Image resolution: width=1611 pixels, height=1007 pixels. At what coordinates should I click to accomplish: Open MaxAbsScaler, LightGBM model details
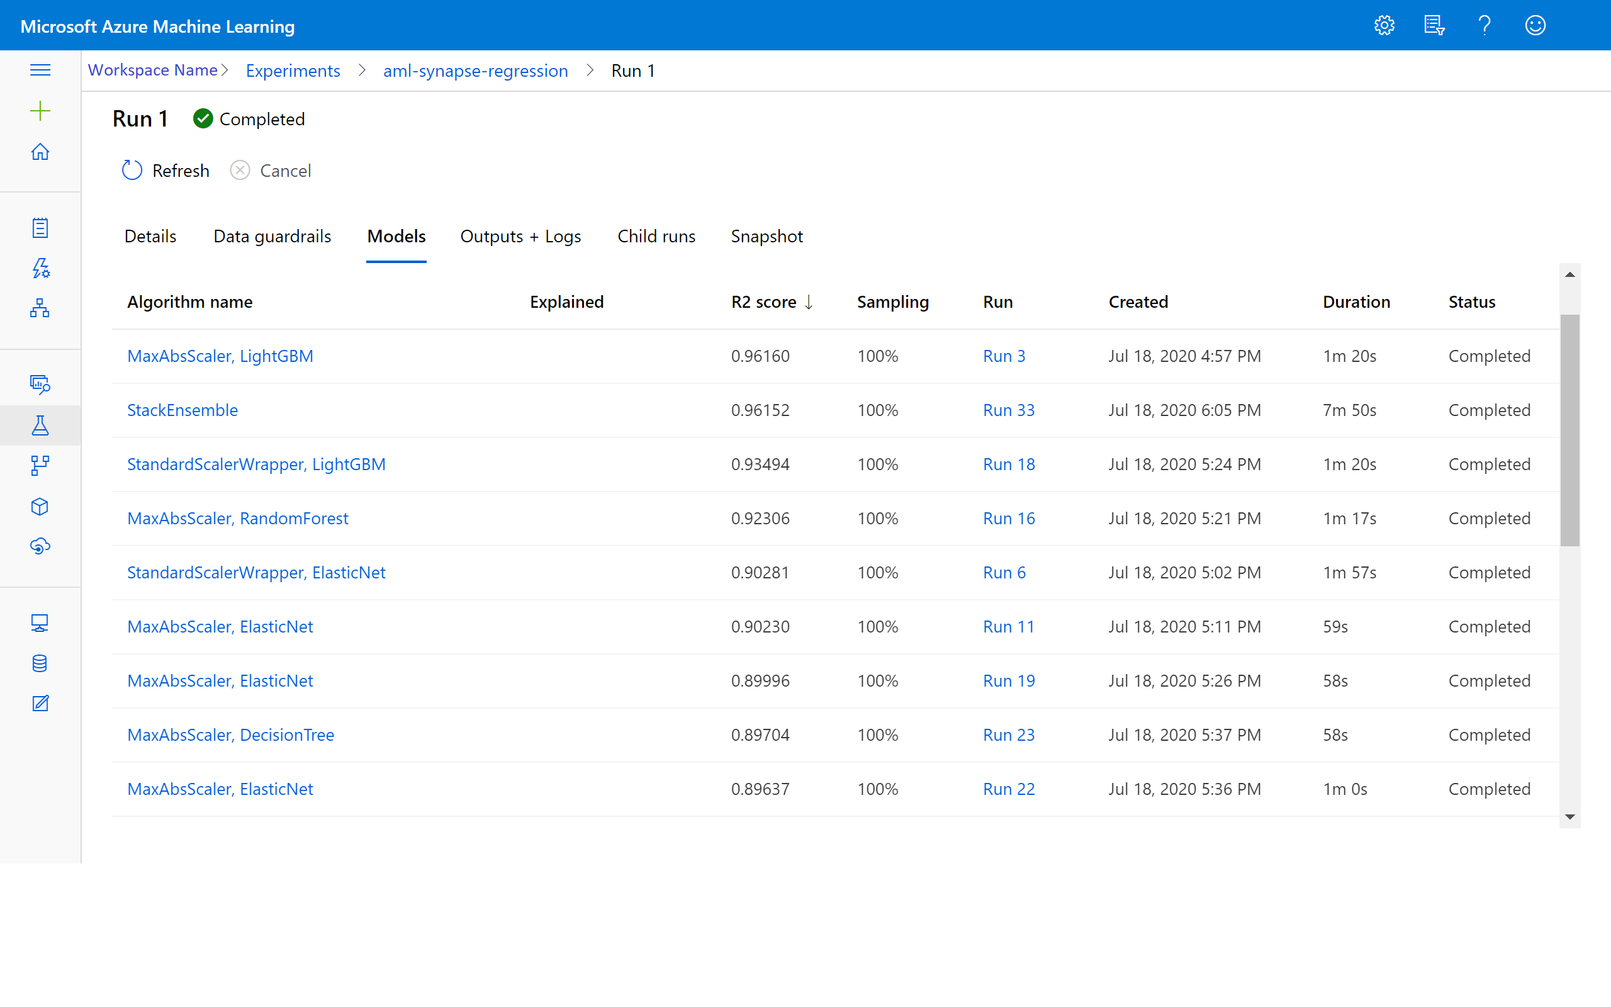click(223, 356)
